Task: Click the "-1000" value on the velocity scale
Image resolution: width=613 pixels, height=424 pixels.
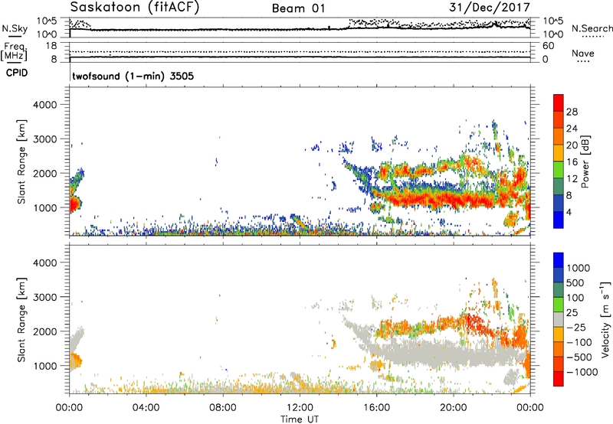Action: point(582,372)
